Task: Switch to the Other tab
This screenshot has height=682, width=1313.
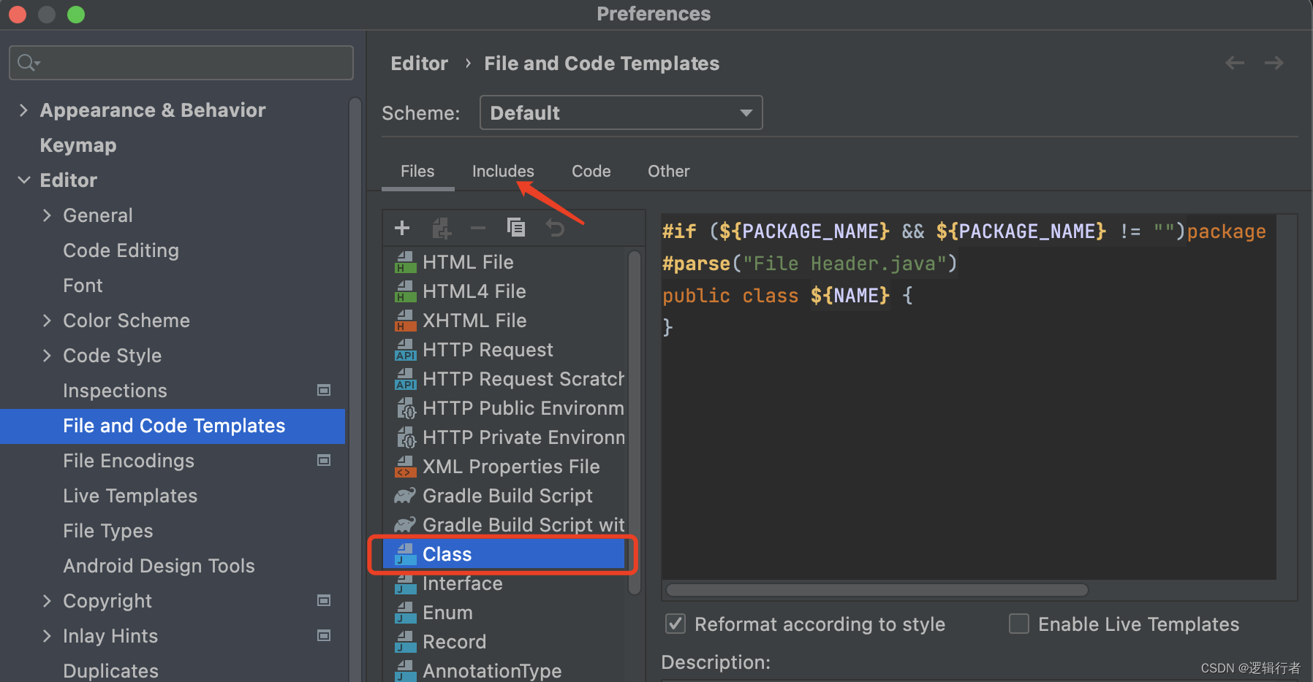Action: (668, 171)
